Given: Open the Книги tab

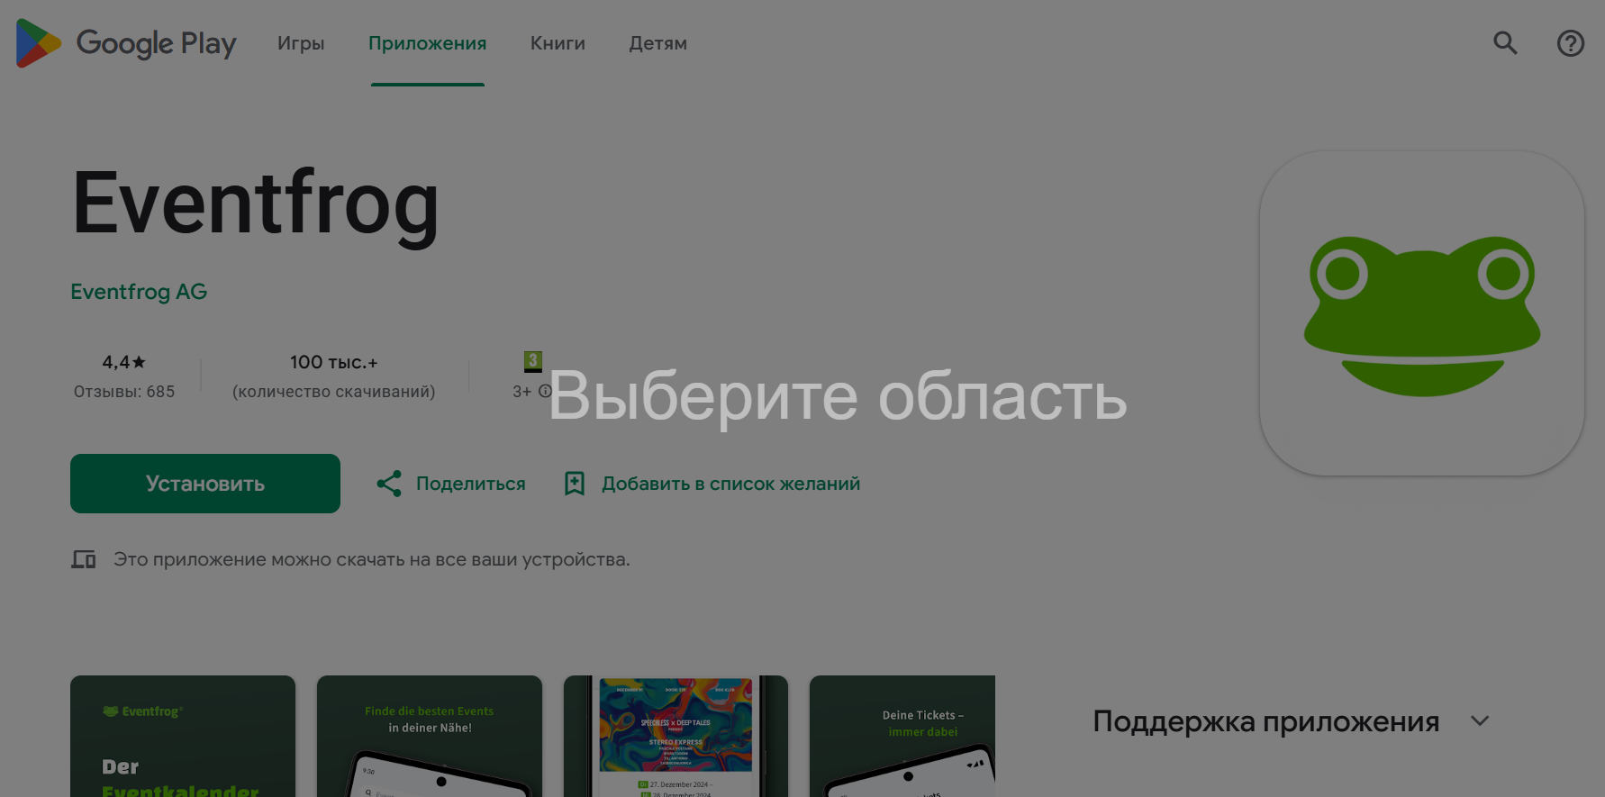Looking at the screenshot, I should [558, 43].
